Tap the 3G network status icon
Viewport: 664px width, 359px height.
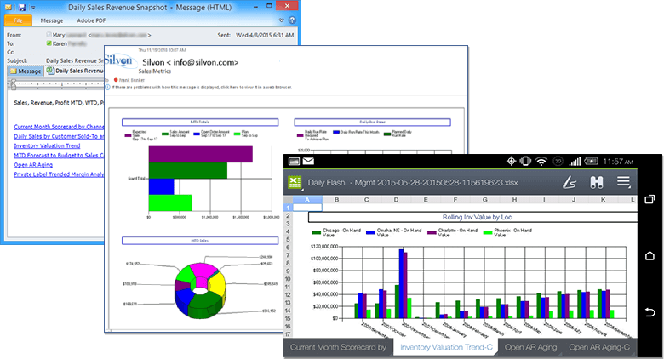(x=558, y=162)
